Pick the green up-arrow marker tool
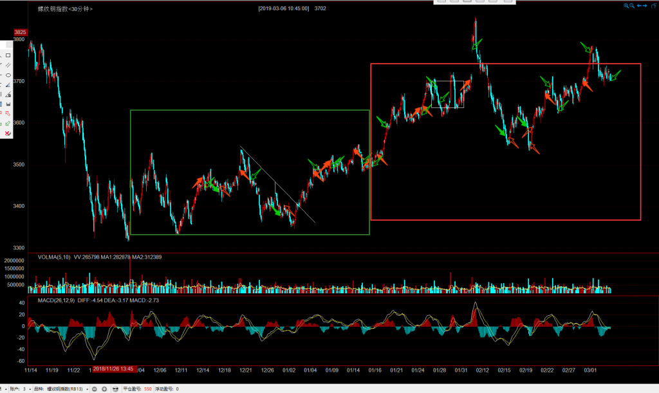The image size is (659, 393). coord(8,123)
